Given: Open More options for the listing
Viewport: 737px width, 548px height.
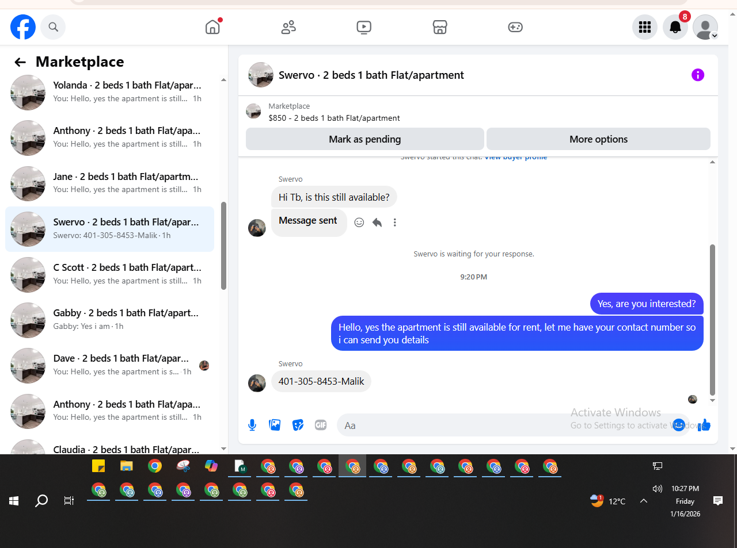Looking at the screenshot, I should click(x=598, y=139).
